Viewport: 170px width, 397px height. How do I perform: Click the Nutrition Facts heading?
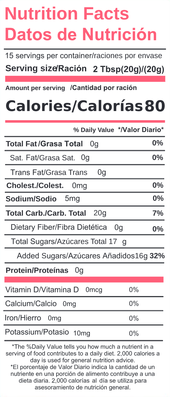coord(67,14)
